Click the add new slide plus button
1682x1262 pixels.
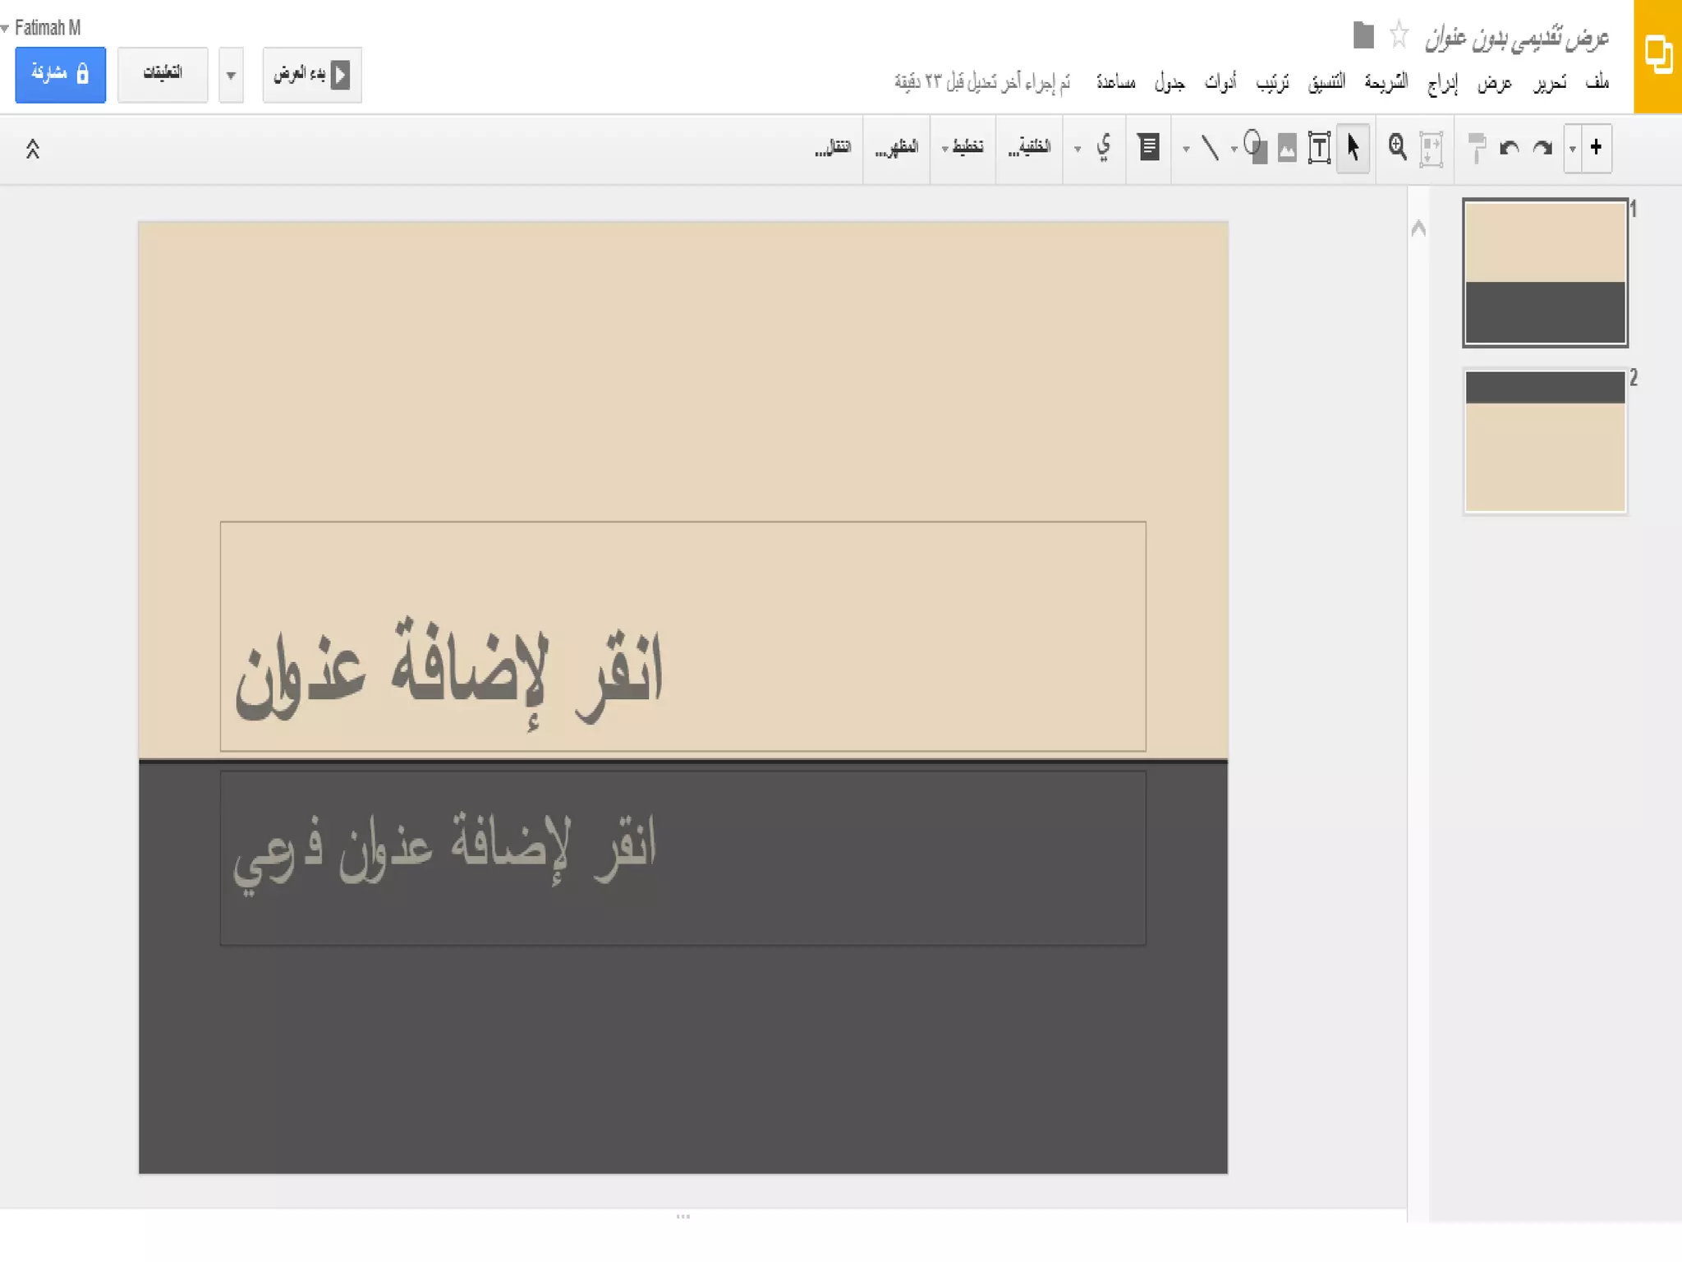coord(1596,148)
